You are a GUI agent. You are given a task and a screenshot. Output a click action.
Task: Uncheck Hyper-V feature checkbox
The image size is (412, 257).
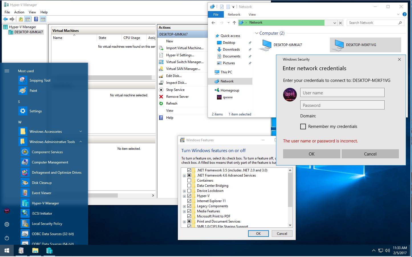tap(189, 196)
